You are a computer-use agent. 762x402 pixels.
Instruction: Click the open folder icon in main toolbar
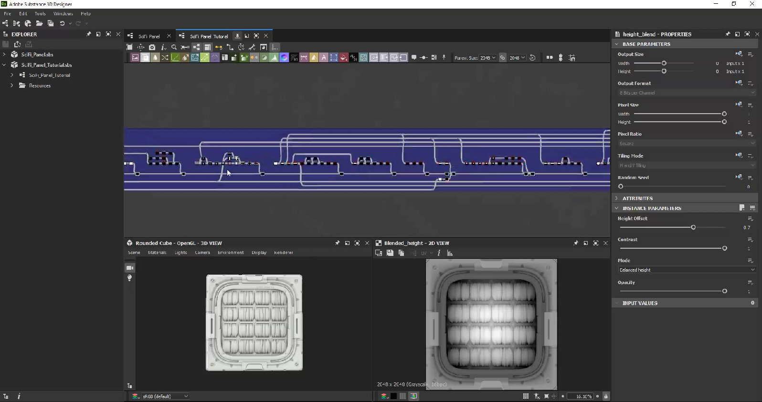tap(39, 23)
